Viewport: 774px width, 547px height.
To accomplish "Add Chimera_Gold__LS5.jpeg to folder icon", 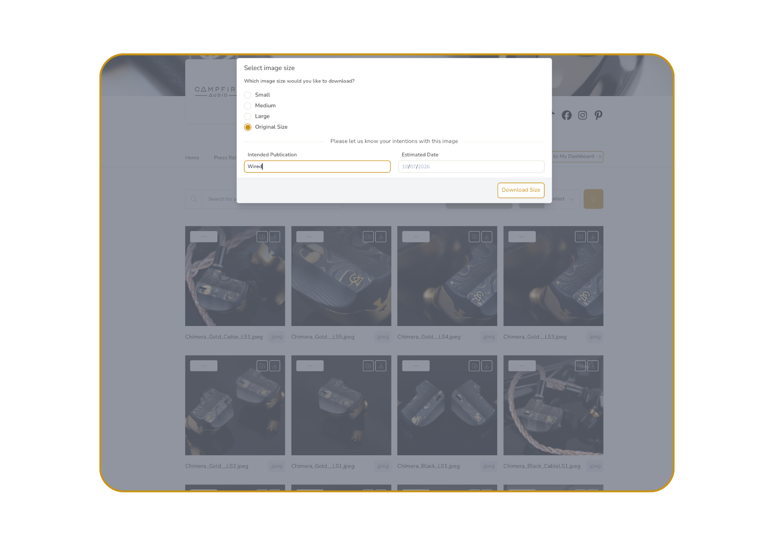I will pos(368,237).
